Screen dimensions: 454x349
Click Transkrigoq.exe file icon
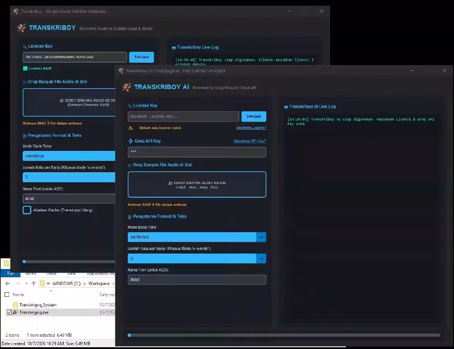(15, 312)
